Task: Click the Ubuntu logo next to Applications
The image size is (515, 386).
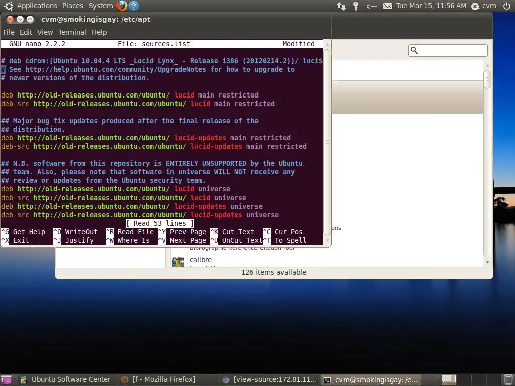Action: (x=8, y=6)
